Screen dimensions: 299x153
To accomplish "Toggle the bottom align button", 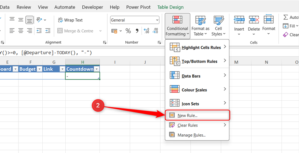I will pos(29,20).
